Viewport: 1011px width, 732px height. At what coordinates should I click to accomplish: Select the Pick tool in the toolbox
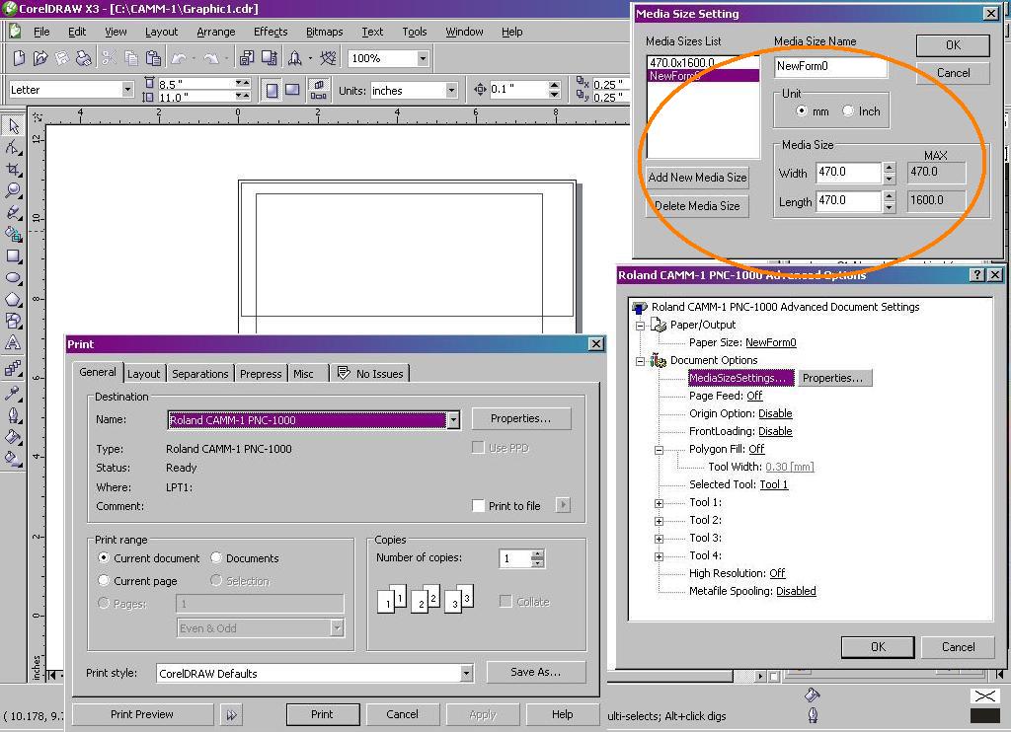[x=13, y=126]
